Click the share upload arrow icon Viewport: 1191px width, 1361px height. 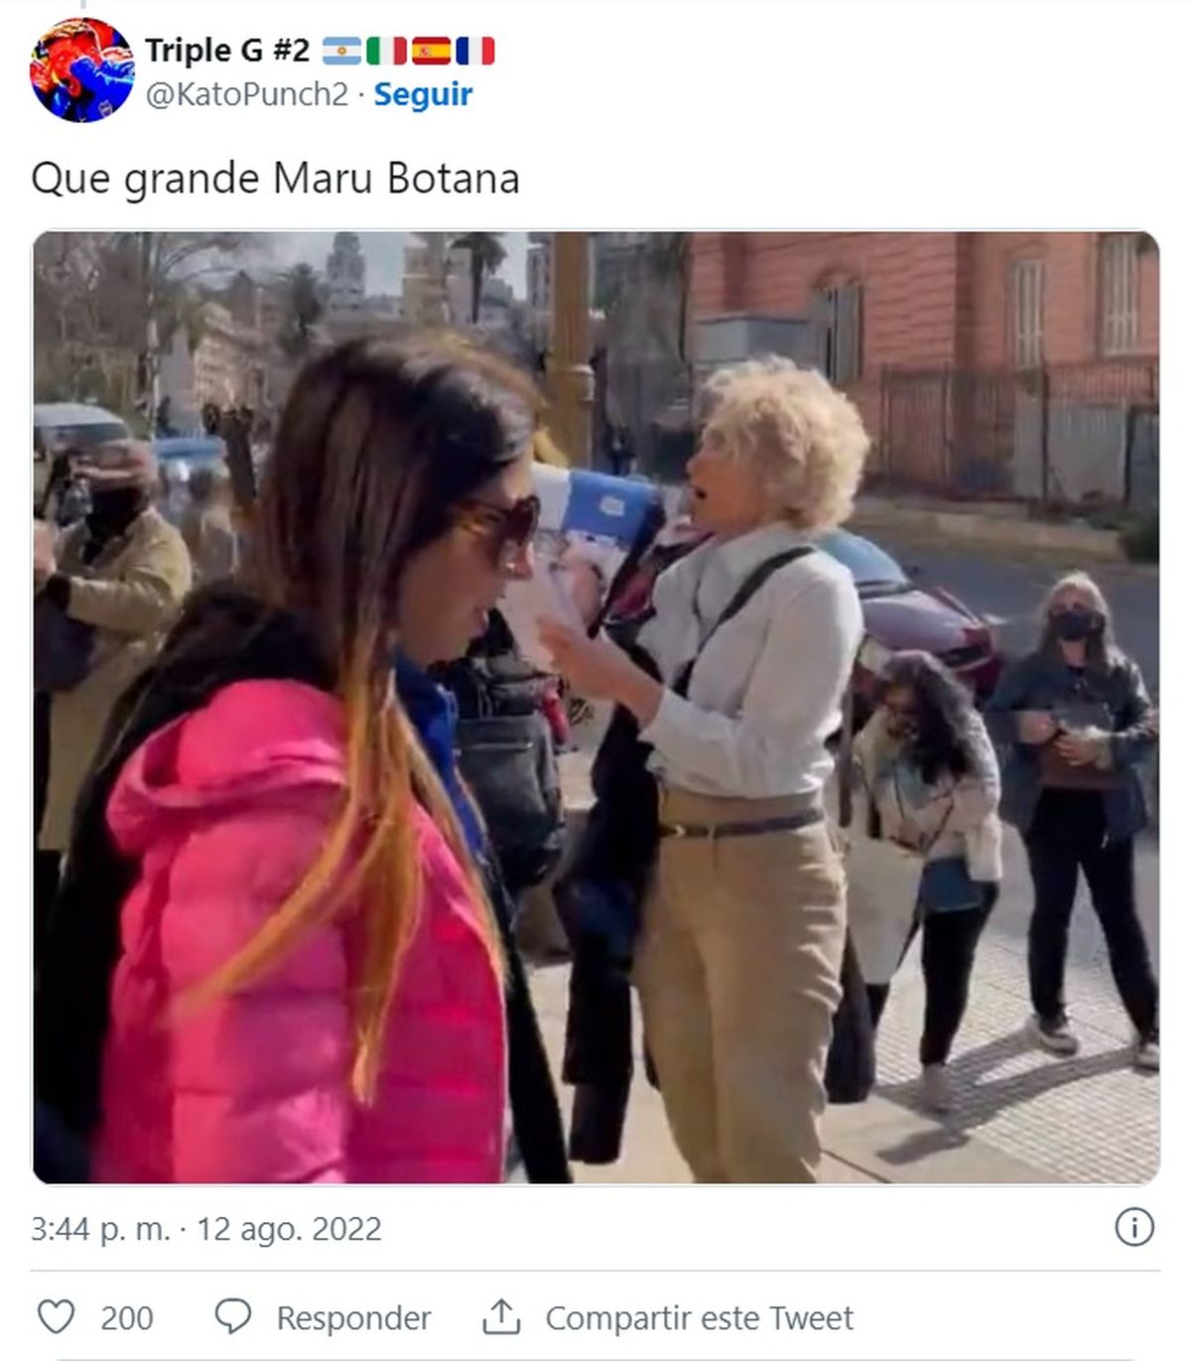tap(502, 1316)
